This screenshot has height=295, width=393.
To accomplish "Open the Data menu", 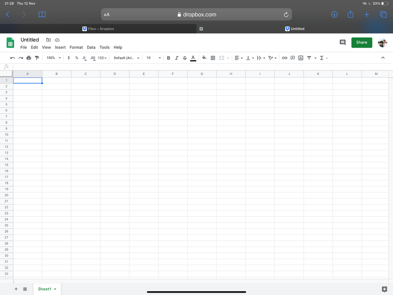I will coord(91,47).
